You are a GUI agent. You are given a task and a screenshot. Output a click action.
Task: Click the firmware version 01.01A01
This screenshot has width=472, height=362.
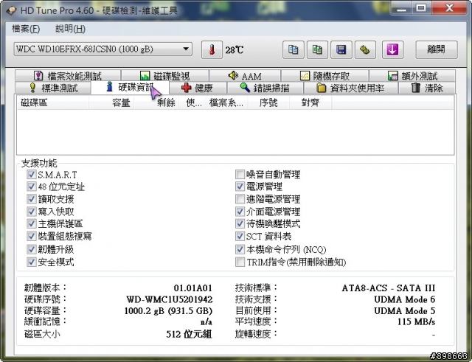click(x=193, y=288)
